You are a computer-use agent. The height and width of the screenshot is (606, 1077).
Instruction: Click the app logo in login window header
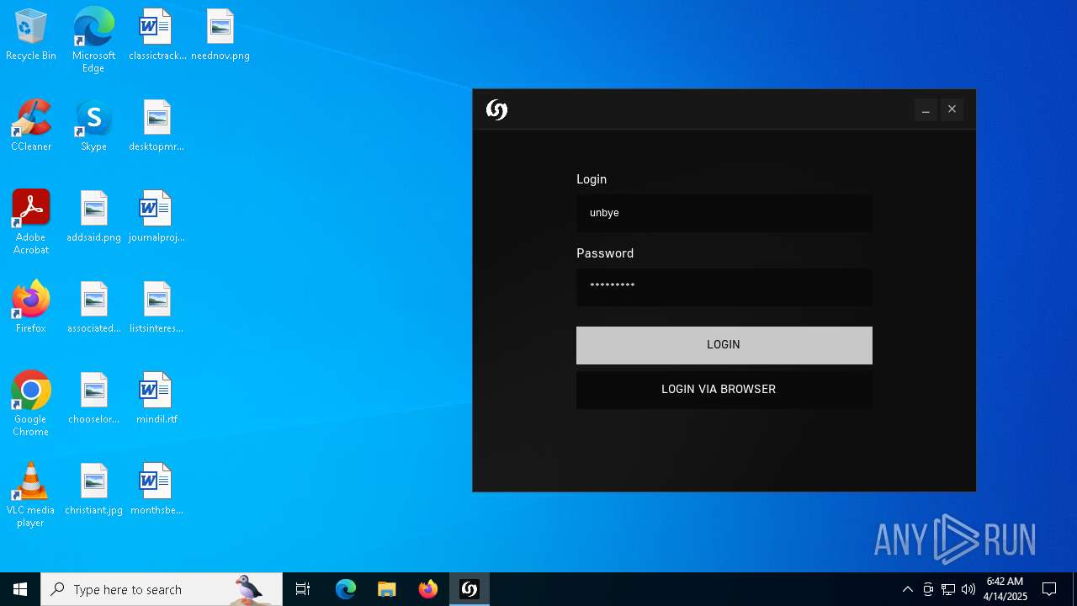[x=496, y=109]
